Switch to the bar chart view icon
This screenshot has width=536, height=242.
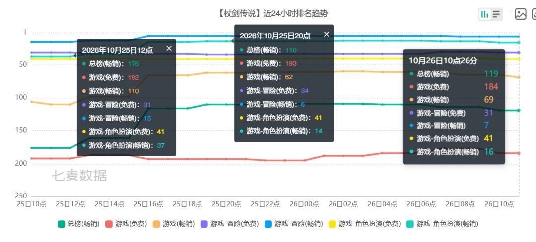click(x=484, y=14)
